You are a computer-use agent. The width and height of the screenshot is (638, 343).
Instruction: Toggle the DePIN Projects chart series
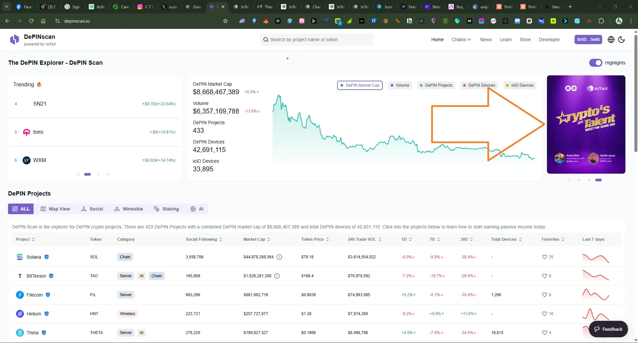tap(436, 85)
